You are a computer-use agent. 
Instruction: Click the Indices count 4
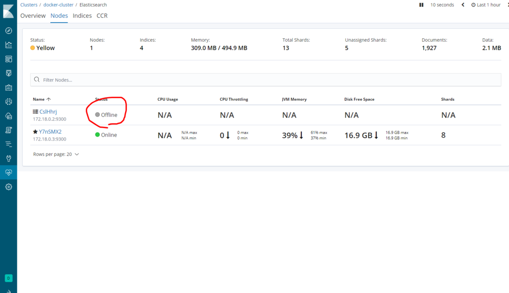coord(142,48)
